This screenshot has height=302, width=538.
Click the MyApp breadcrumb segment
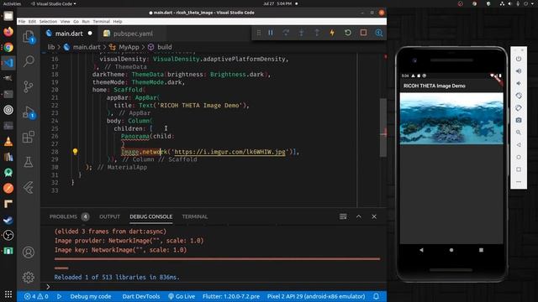(129, 47)
